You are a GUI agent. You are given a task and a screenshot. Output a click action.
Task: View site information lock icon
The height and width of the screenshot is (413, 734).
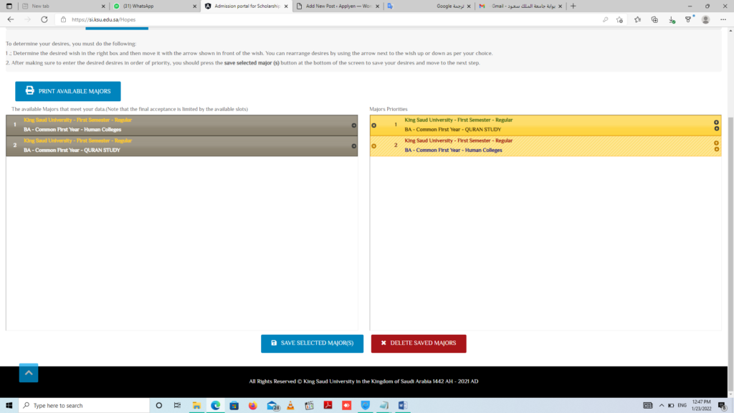[64, 19]
